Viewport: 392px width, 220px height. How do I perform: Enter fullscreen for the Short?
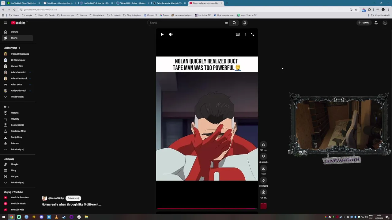[253, 35]
